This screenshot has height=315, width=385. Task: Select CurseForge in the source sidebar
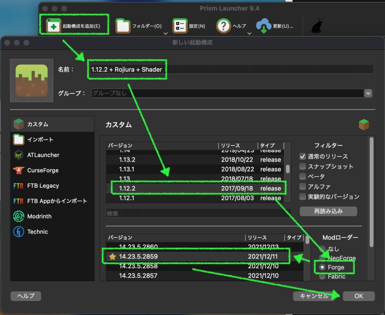52,170
